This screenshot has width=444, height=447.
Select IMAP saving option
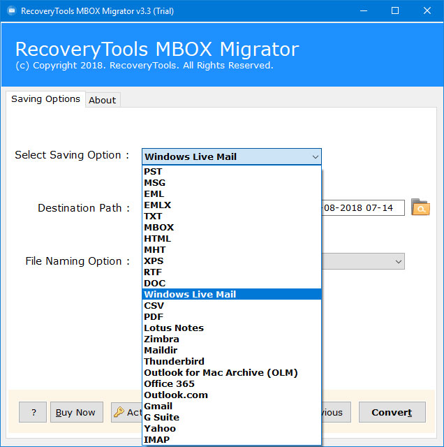pyautogui.click(x=232, y=439)
